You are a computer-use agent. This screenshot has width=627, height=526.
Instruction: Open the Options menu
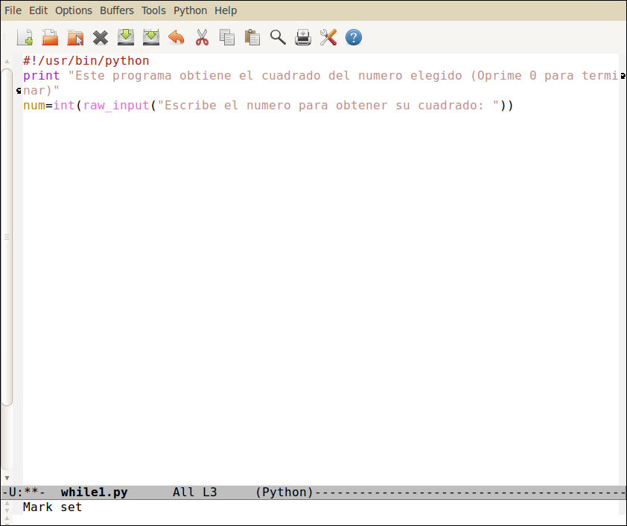(x=73, y=10)
